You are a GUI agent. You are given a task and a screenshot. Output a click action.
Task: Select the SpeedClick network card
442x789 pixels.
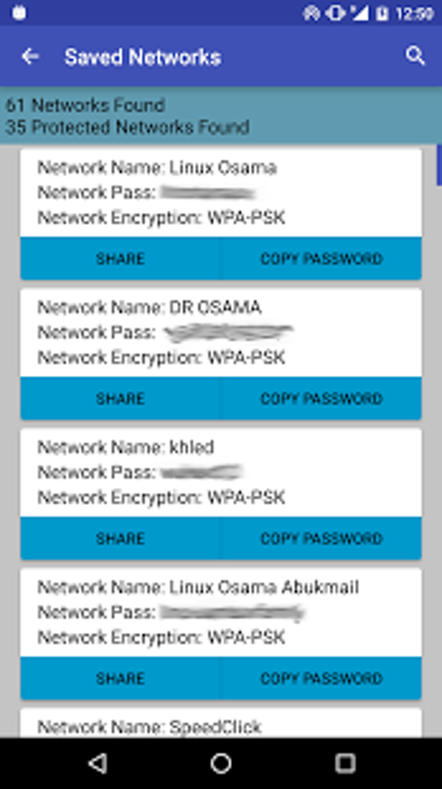point(221,725)
